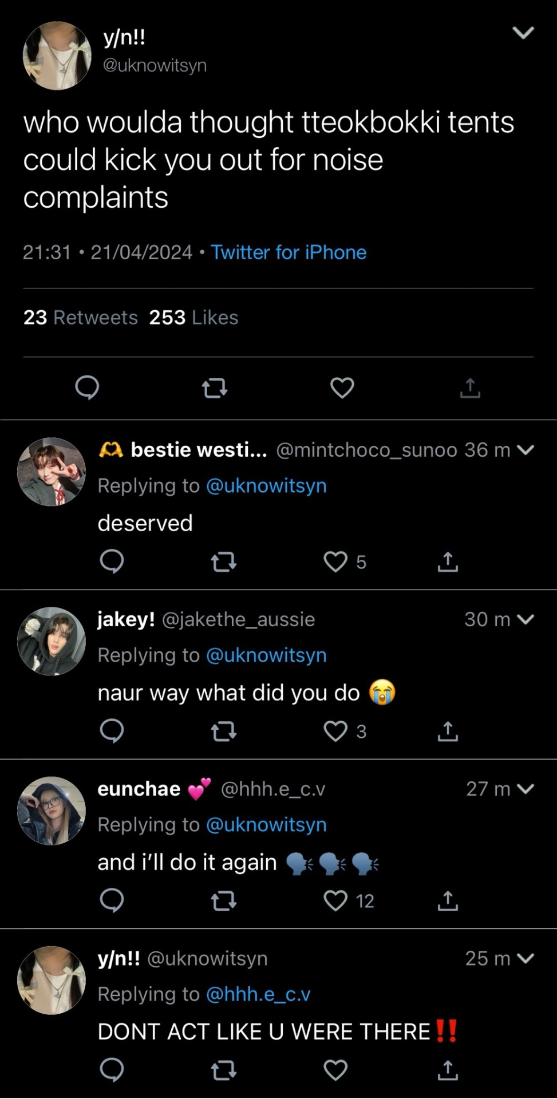Open jakey's profile picture

[52, 641]
